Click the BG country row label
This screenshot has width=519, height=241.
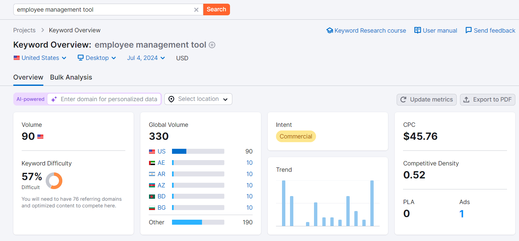coord(162,208)
